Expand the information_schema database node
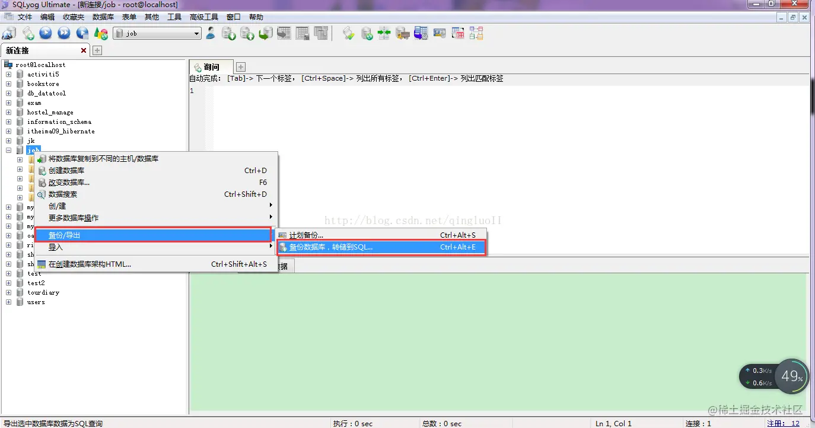815x428 pixels. [x=8, y=122]
